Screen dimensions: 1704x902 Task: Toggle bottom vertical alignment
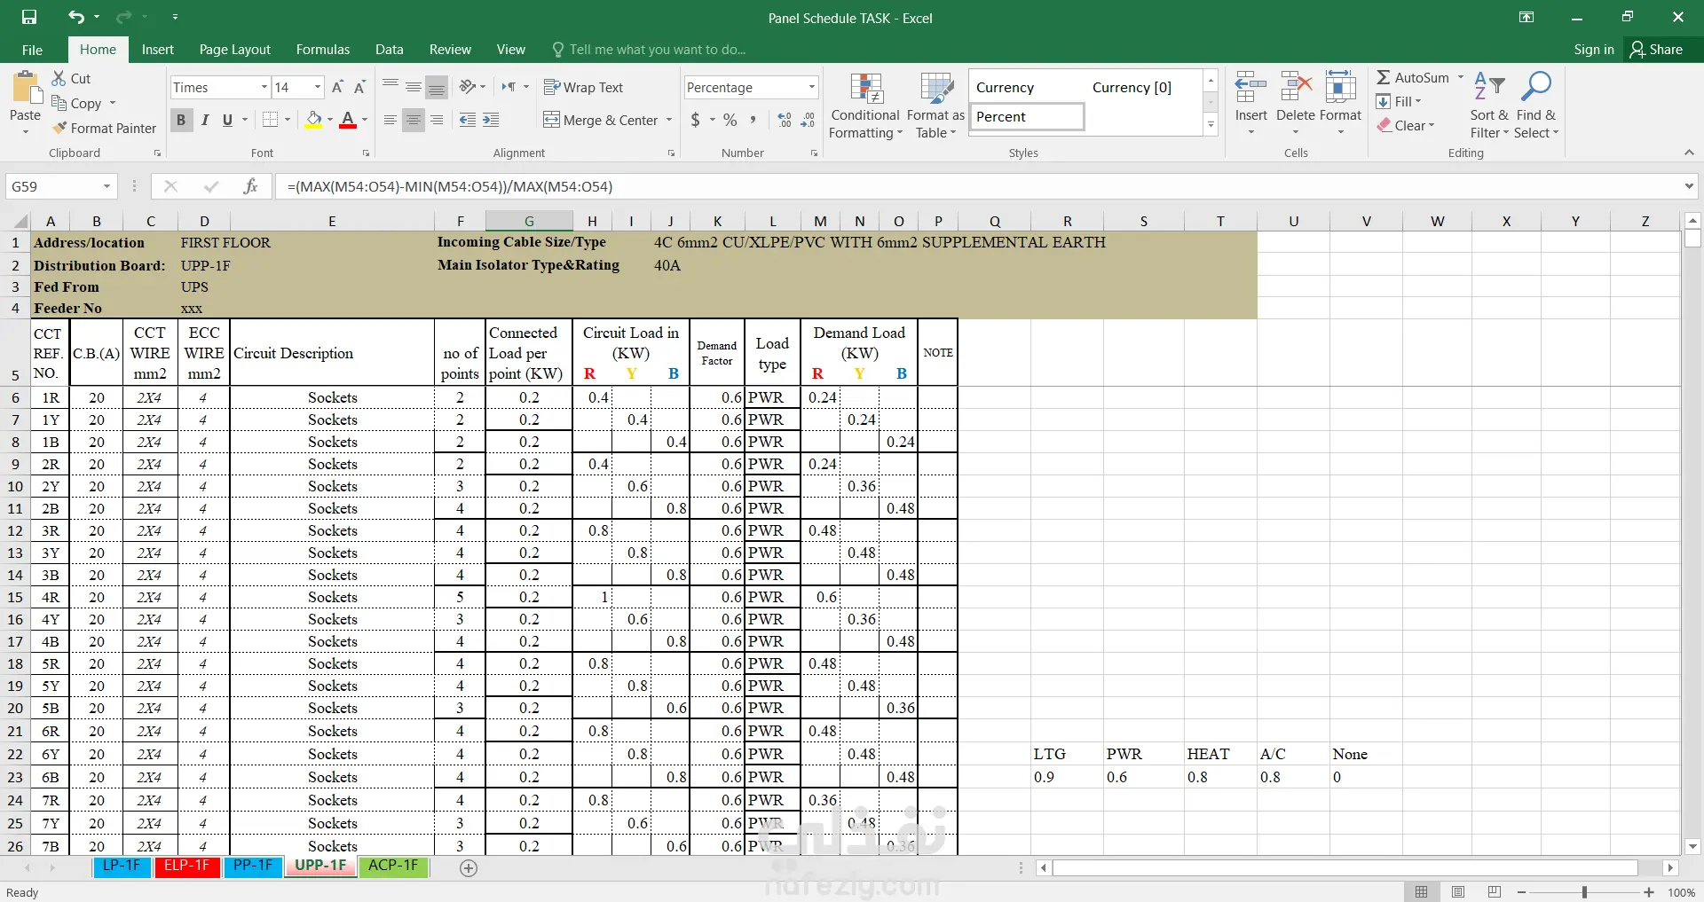coord(437,87)
